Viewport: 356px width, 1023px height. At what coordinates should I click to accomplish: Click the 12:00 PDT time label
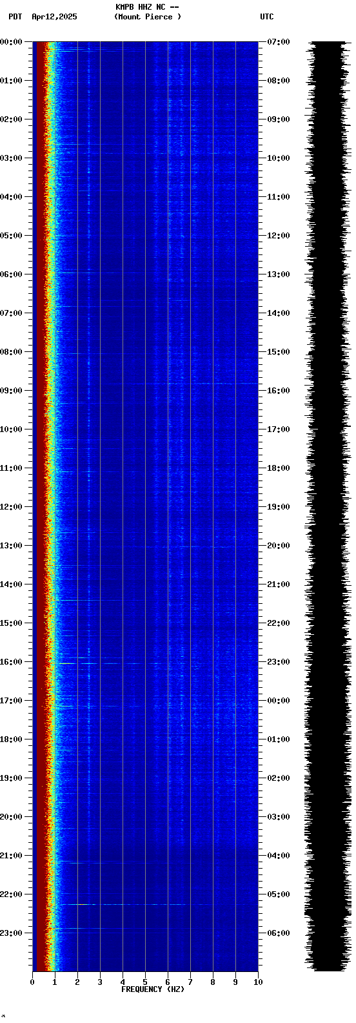[11, 507]
